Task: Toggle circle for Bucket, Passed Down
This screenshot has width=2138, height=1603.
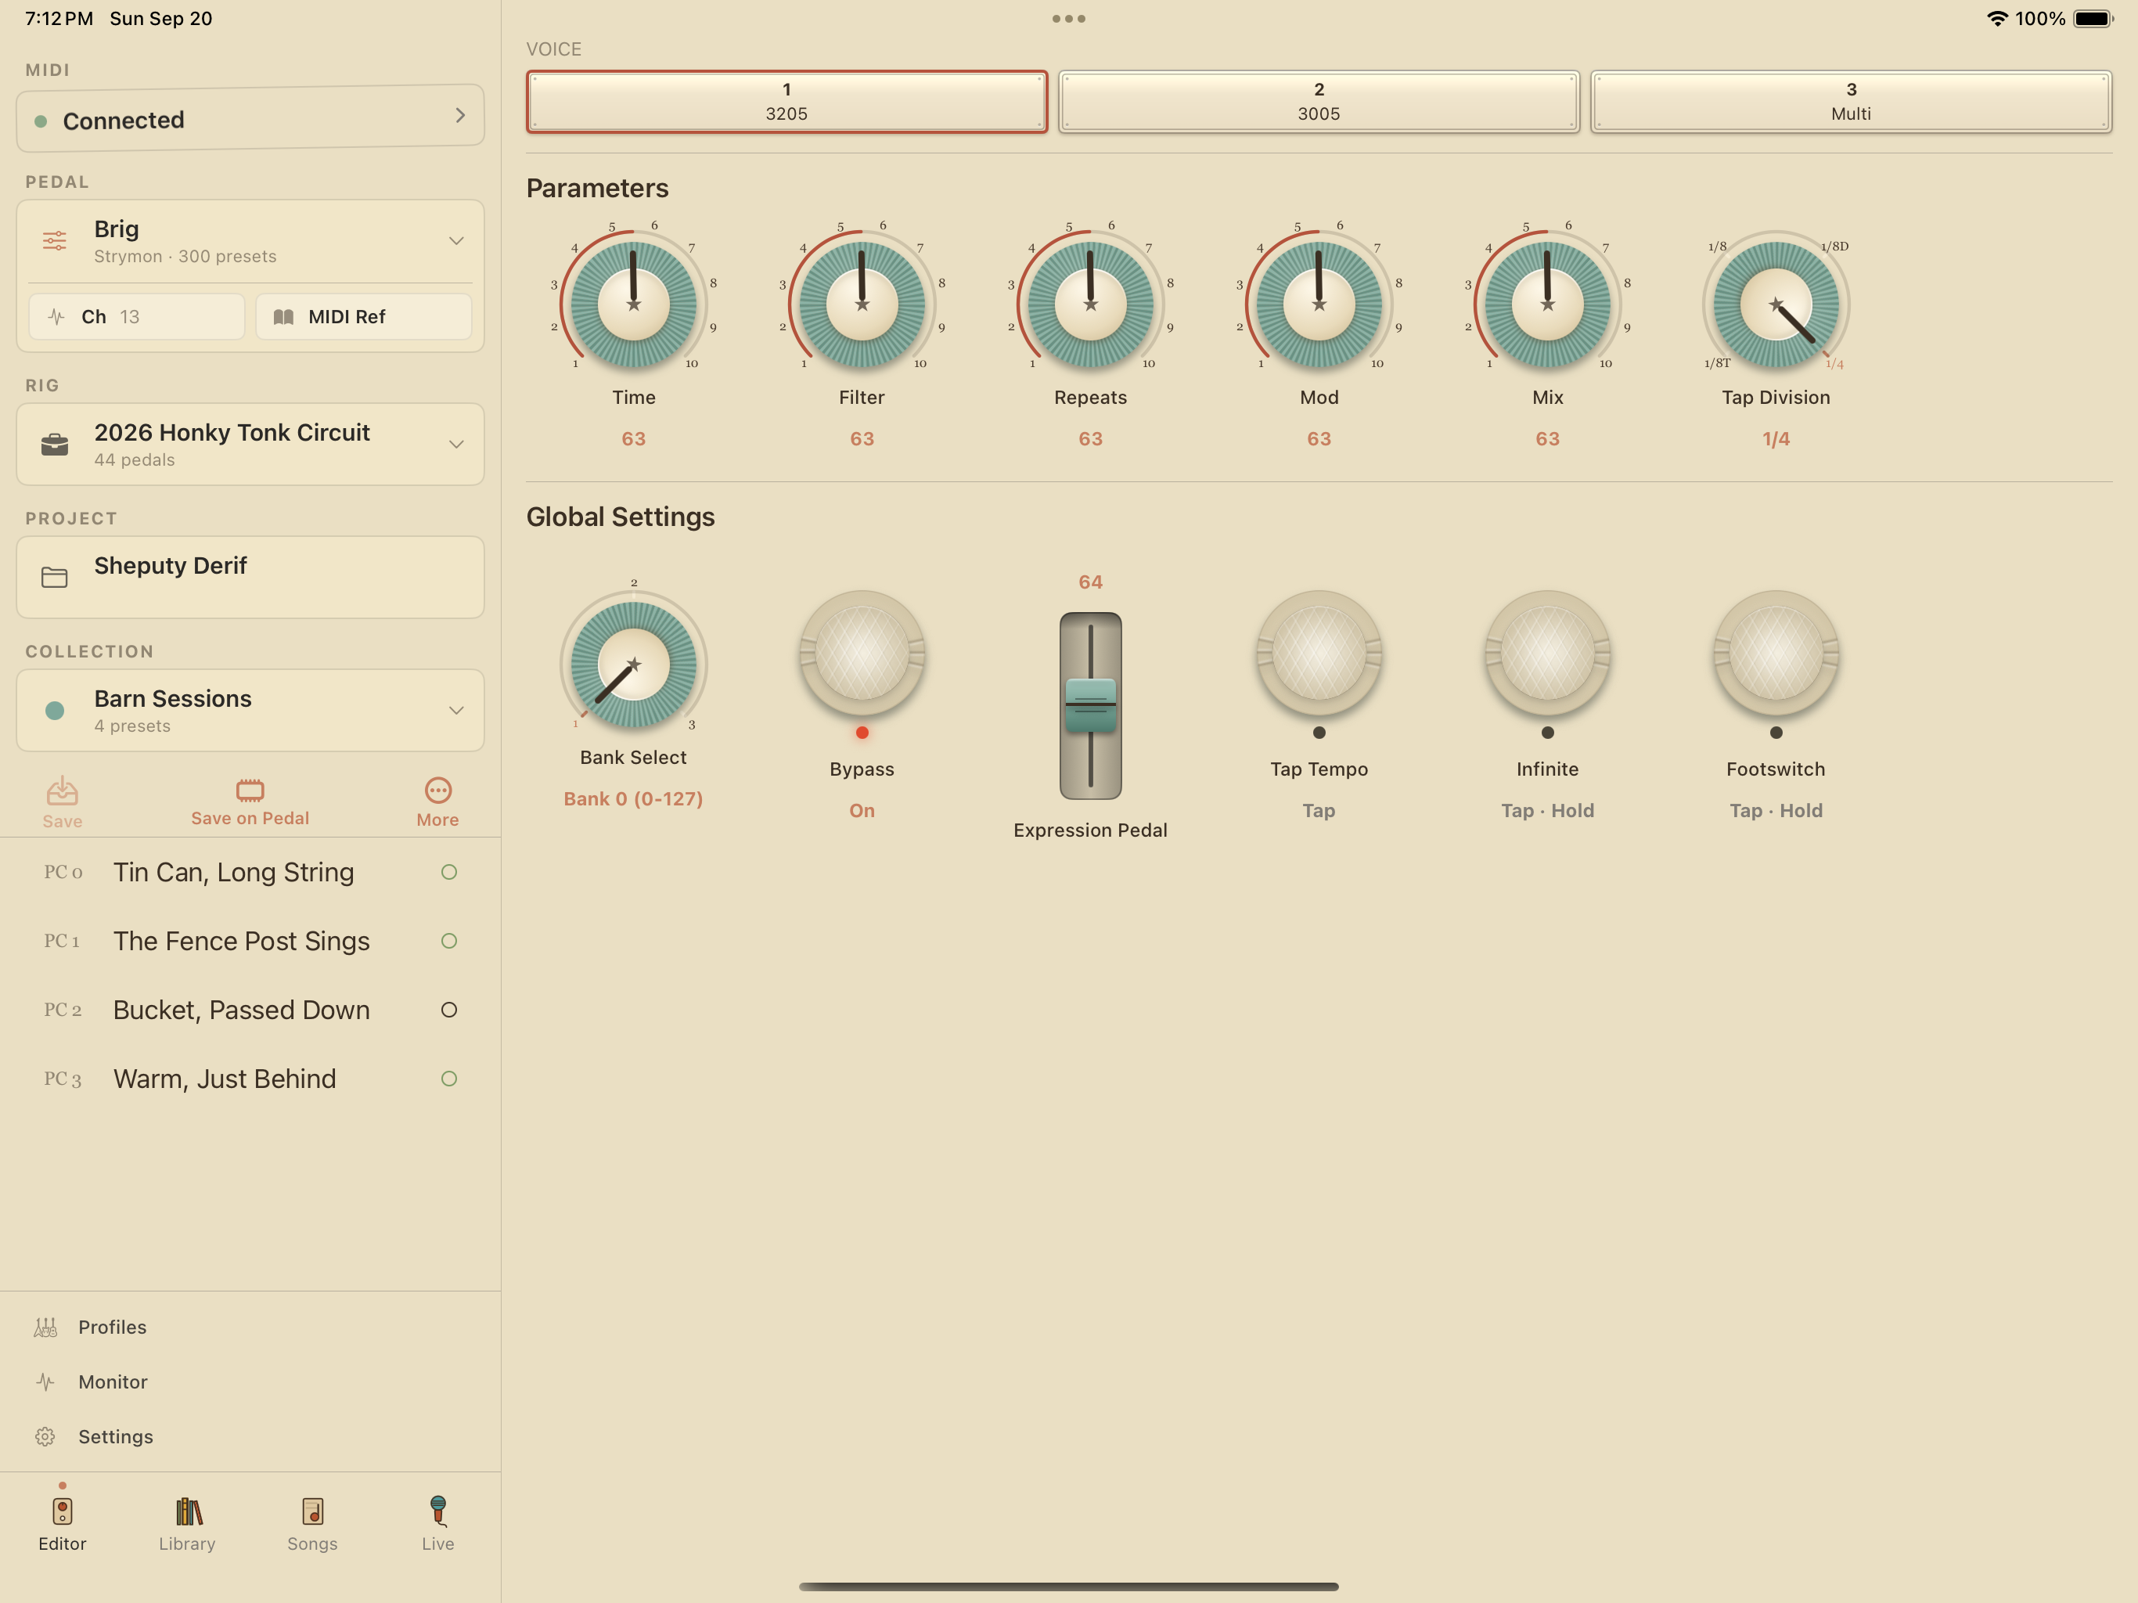Action: [449, 1010]
